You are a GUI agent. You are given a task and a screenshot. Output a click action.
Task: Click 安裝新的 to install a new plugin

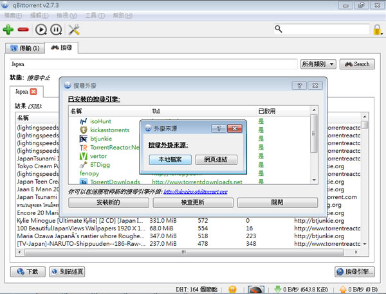pyautogui.click(x=109, y=203)
